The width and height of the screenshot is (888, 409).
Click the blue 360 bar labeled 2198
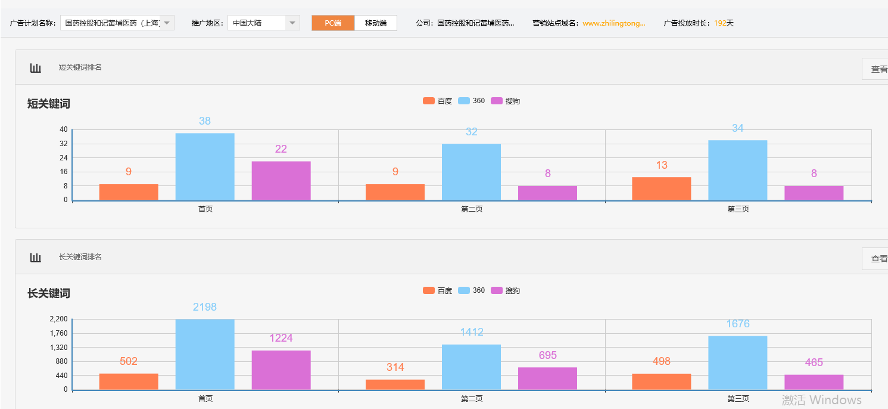(205, 354)
